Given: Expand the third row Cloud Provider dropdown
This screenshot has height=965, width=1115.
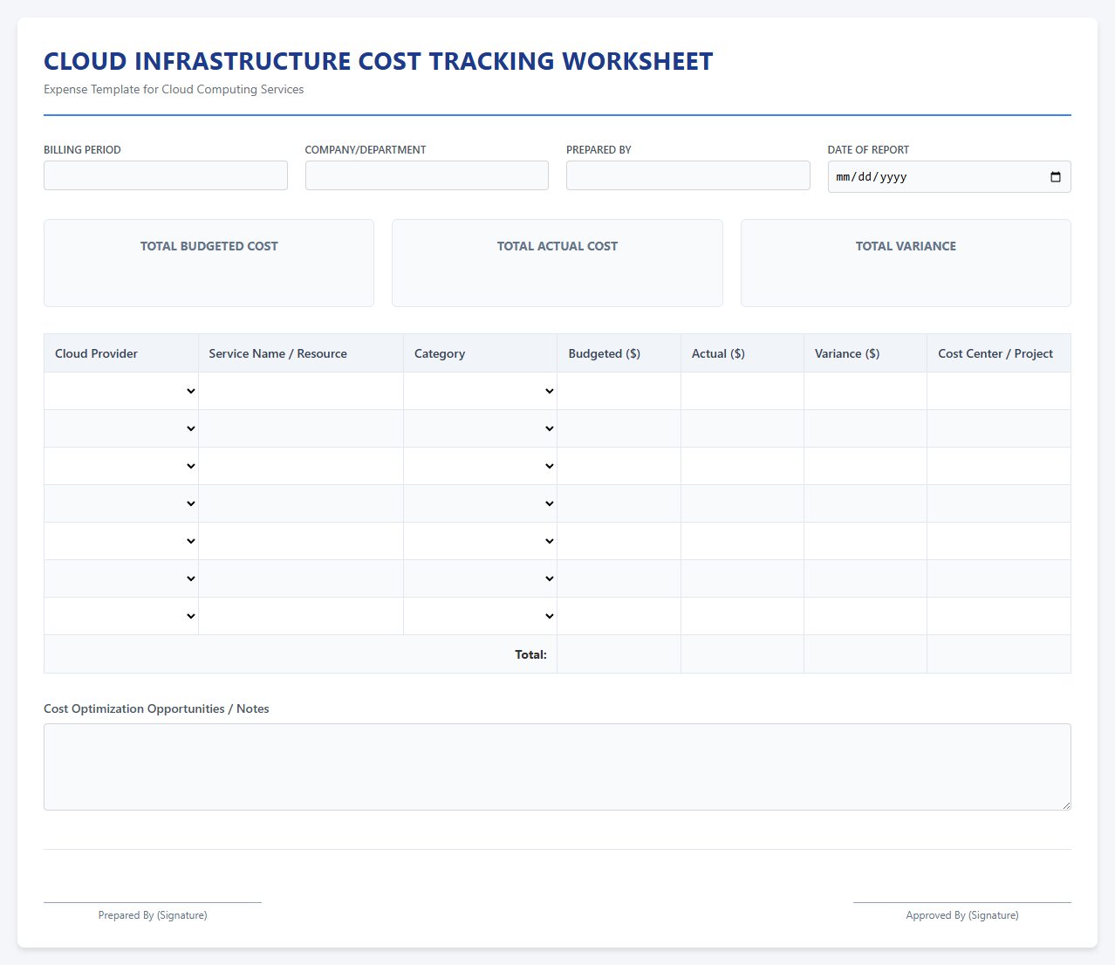Looking at the screenshot, I should coord(121,466).
